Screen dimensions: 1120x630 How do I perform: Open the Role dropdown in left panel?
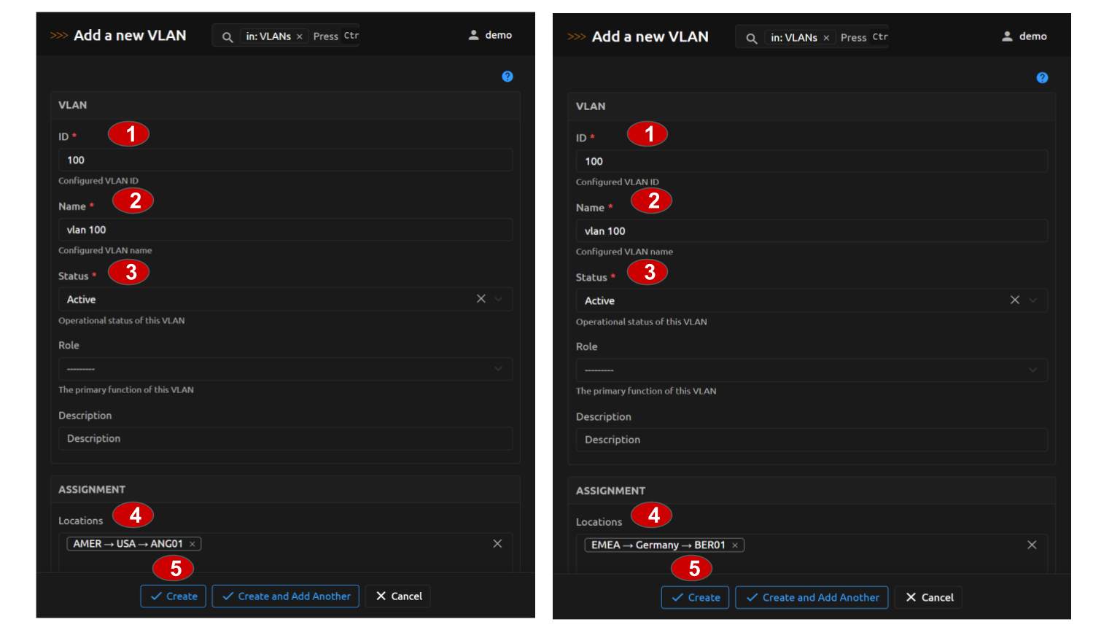coord(284,369)
